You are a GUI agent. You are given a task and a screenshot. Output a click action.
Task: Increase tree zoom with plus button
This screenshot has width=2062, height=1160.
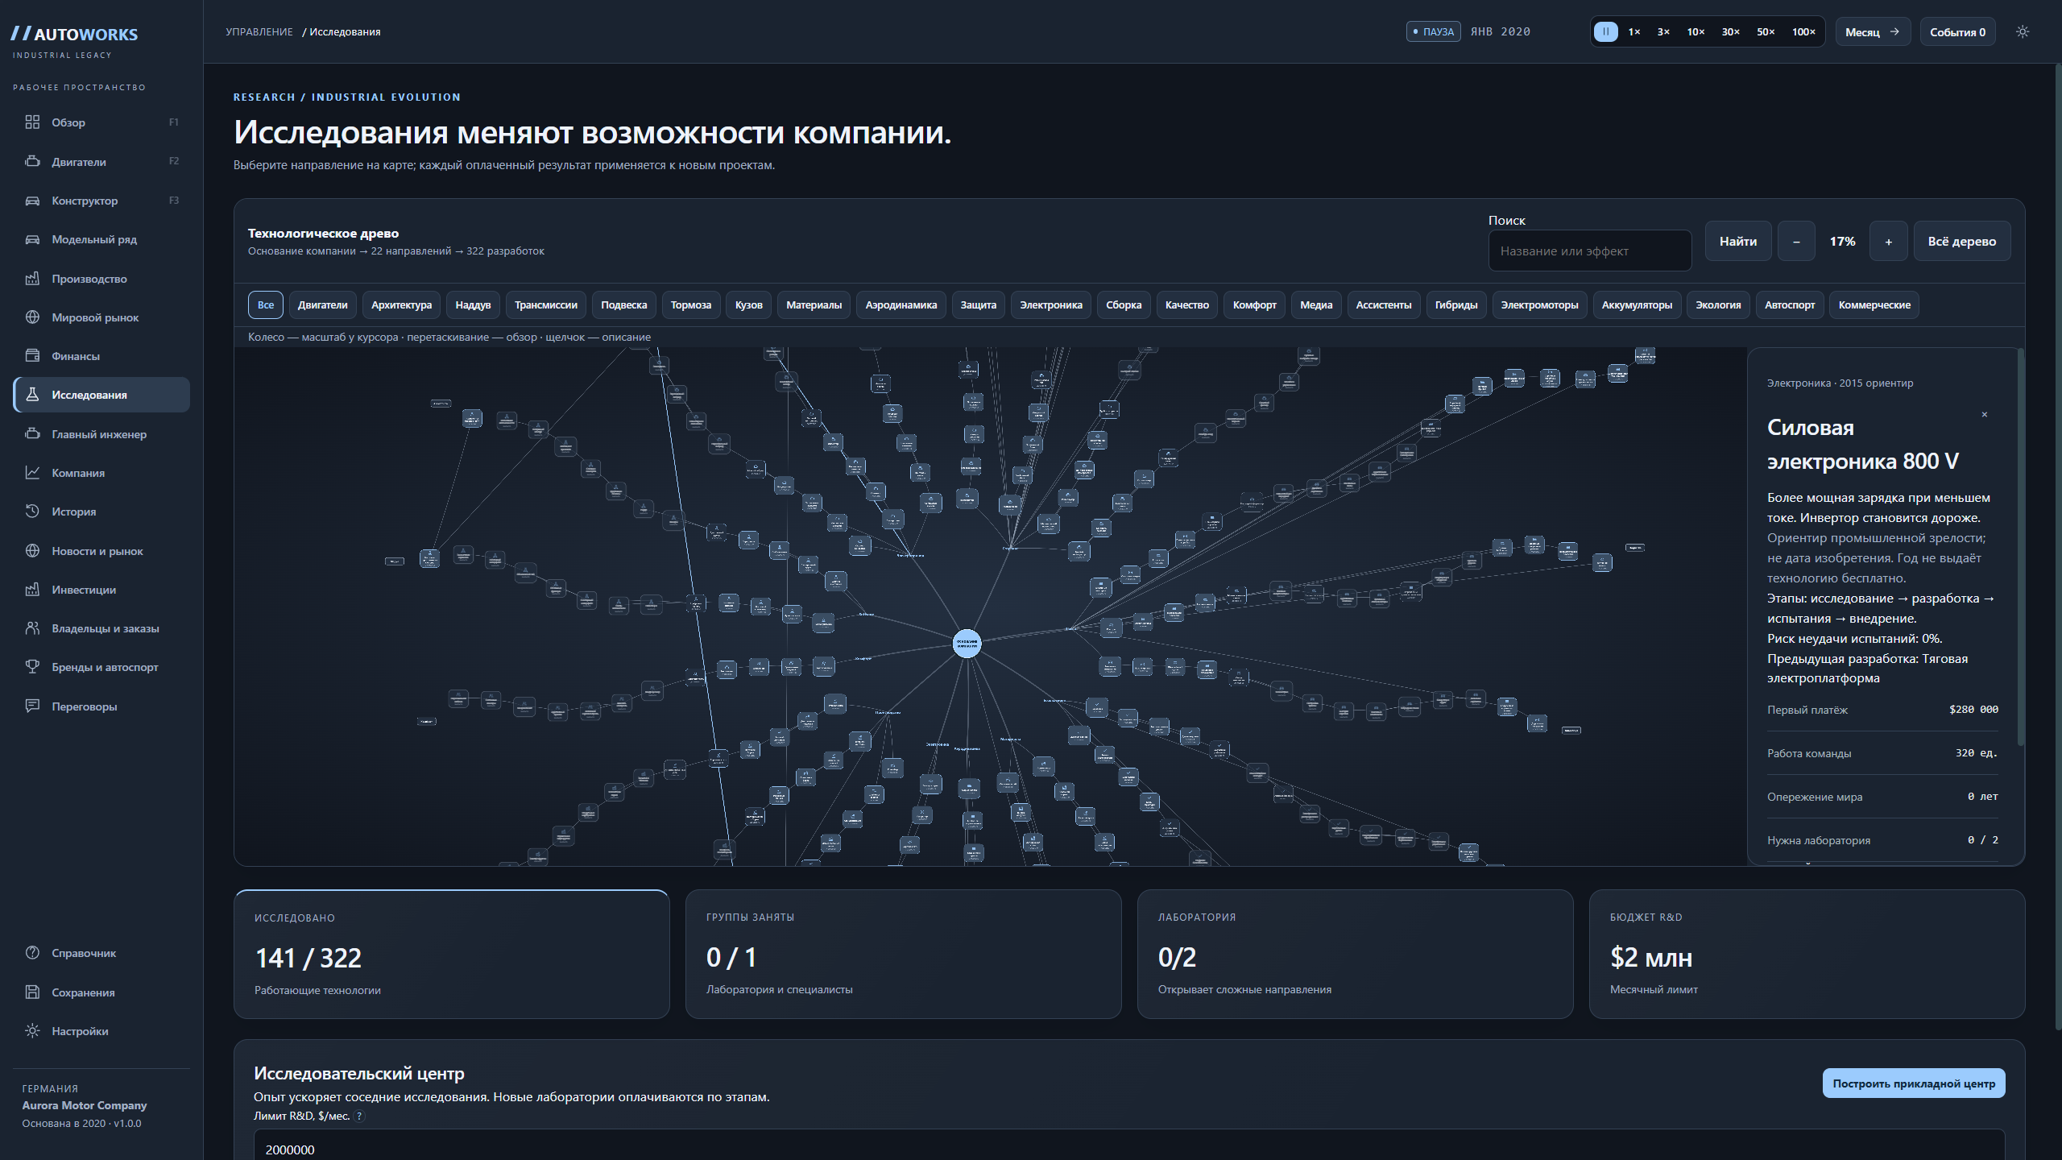pos(1888,242)
